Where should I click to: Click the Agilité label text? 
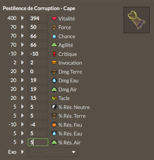[x=66, y=45]
